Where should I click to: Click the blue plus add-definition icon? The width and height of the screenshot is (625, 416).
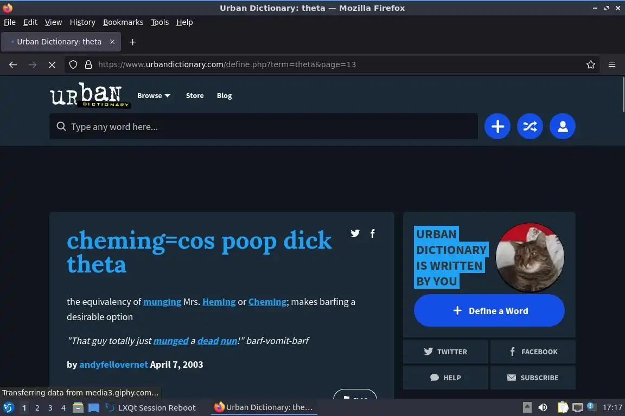pyautogui.click(x=497, y=127)
